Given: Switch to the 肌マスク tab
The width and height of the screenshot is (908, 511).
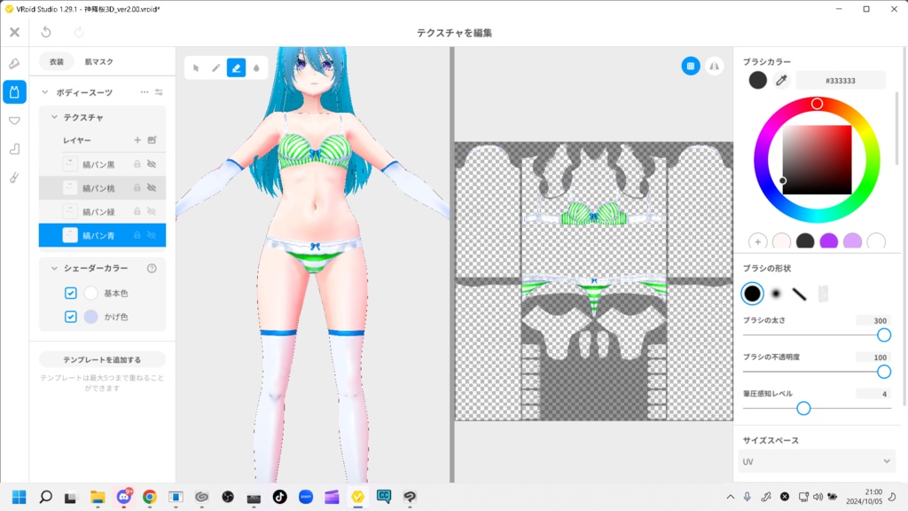Looking at the screenshot, I should [x=98, y=63].
